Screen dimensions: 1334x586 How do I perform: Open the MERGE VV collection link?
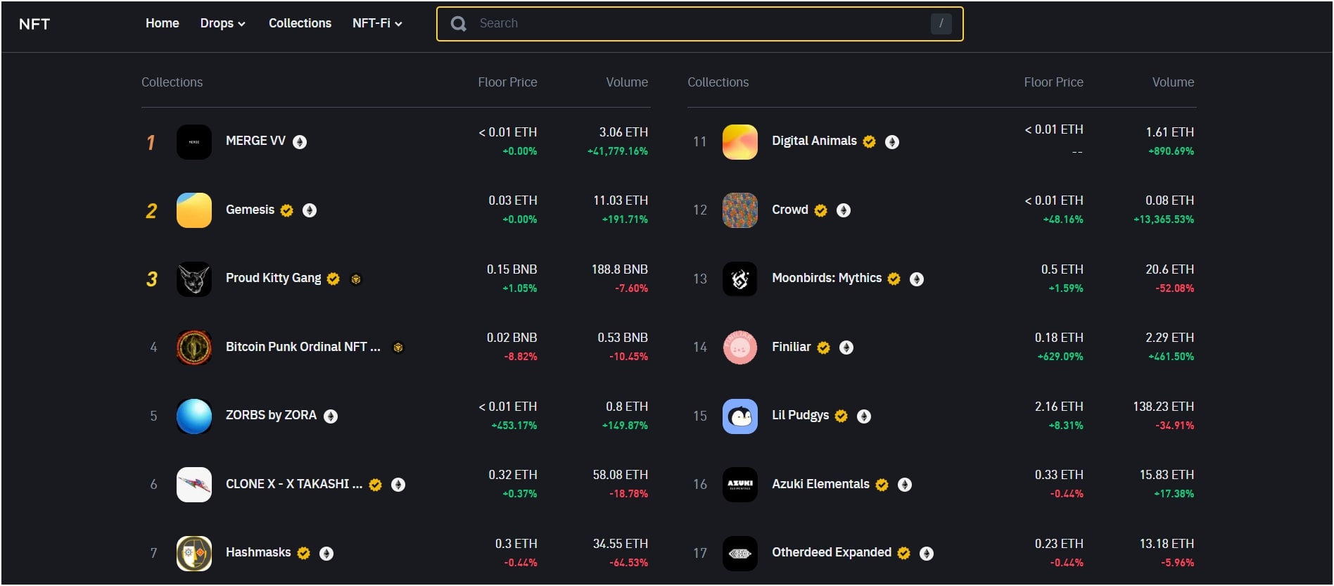(255, 141)
